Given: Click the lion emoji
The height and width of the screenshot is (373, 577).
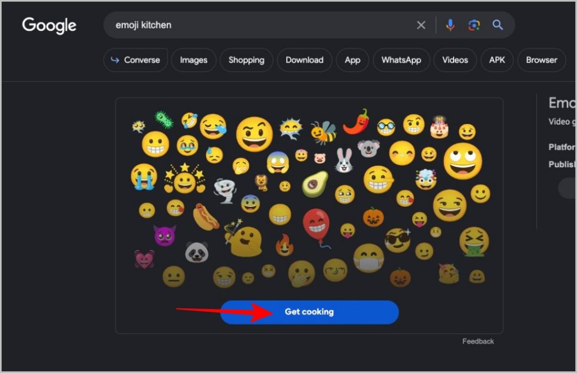Looking at the screenshot, I should (x=261, y=182).
